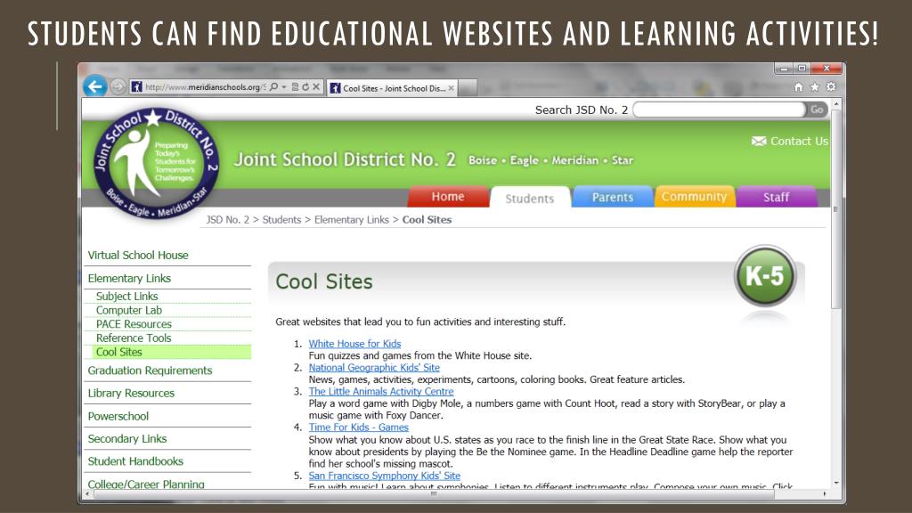This screenshot has width=912, height=513.
Task: Click the horizontal scrollbar left arrow
Action: (87, 493)
